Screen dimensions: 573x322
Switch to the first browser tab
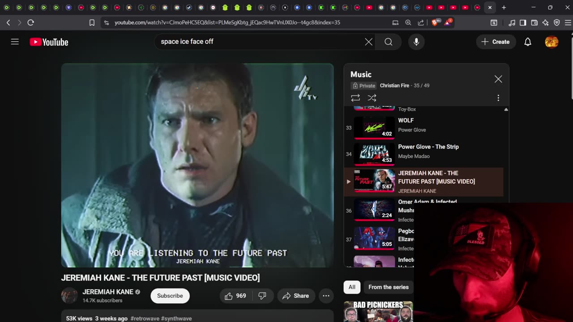[6, 8]
